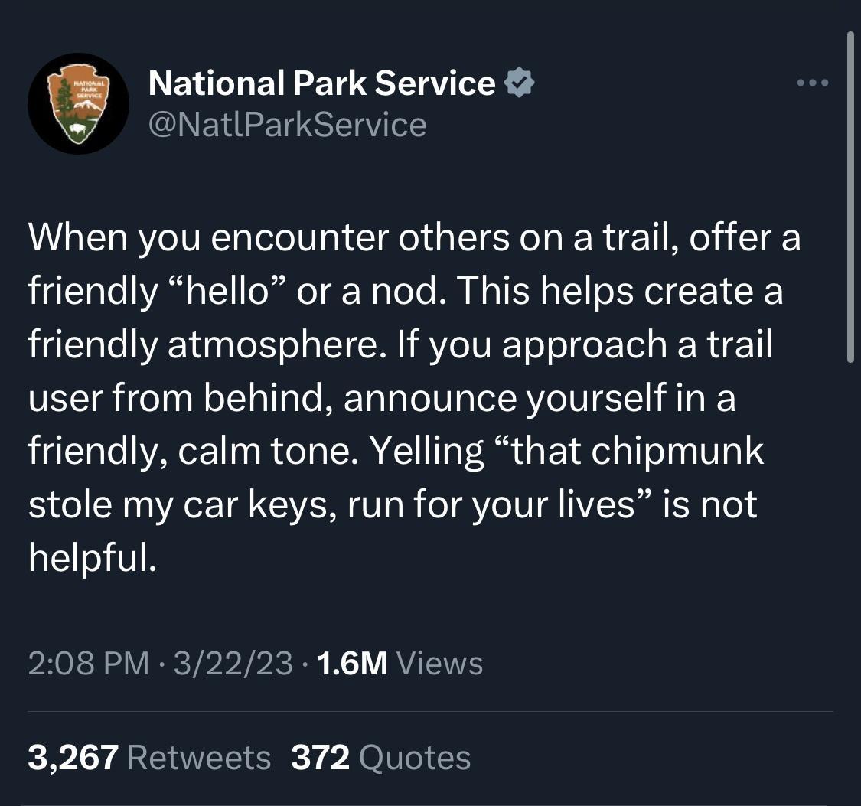Screen dimensions: 861x806
Task: Click the Views label
Action: [x=439, y=663]
